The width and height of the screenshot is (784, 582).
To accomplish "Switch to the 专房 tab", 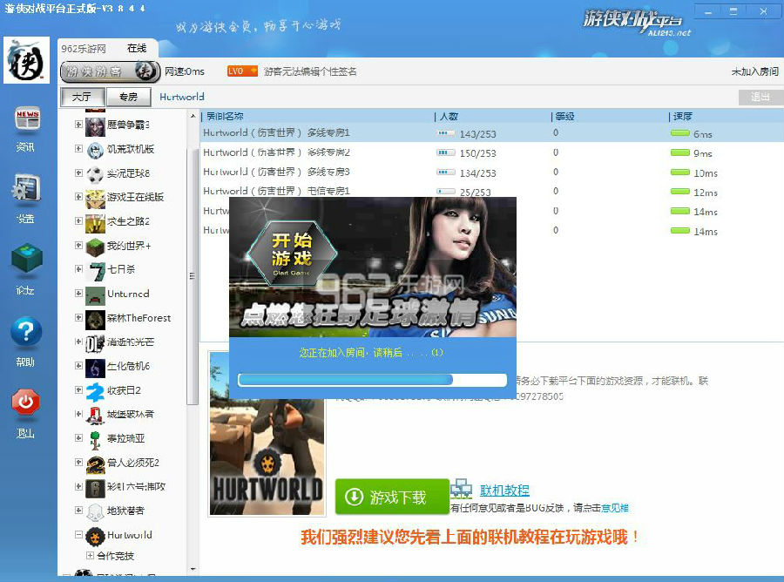I will tap(129, 97).
